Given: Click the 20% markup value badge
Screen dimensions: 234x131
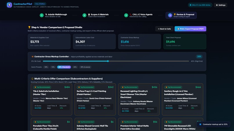Looking at the screenshot, I should [199, 56].
